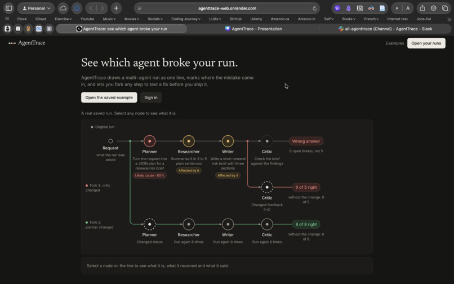This screenshot has height=284, width=454.
Task: Open the Udemy bookmark
Action: (256, 19)
